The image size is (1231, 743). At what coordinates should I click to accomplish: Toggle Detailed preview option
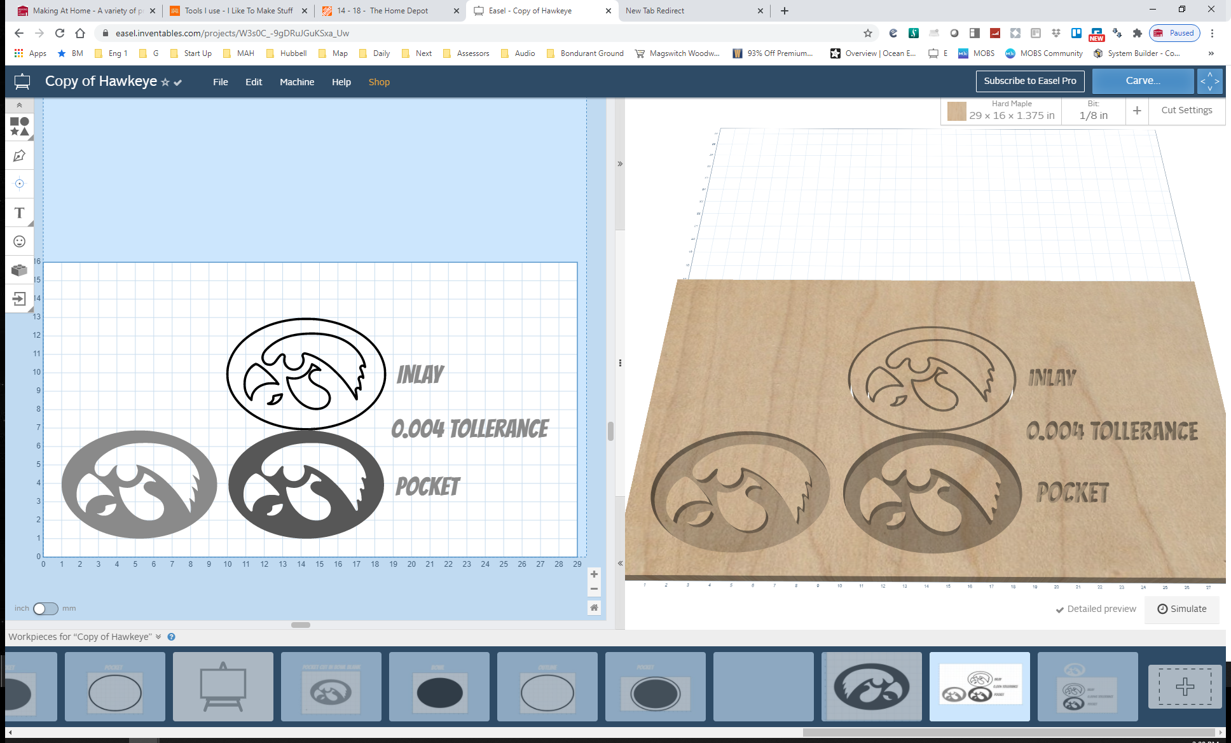tap(1096, 609)
